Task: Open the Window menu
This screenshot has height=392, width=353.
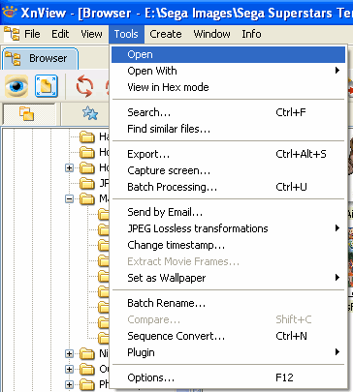Action: click(212, 34)
